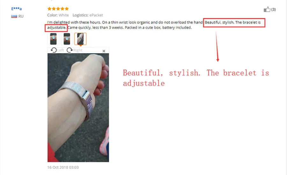
Task: Click the RU country label
Action: point(21,16)
